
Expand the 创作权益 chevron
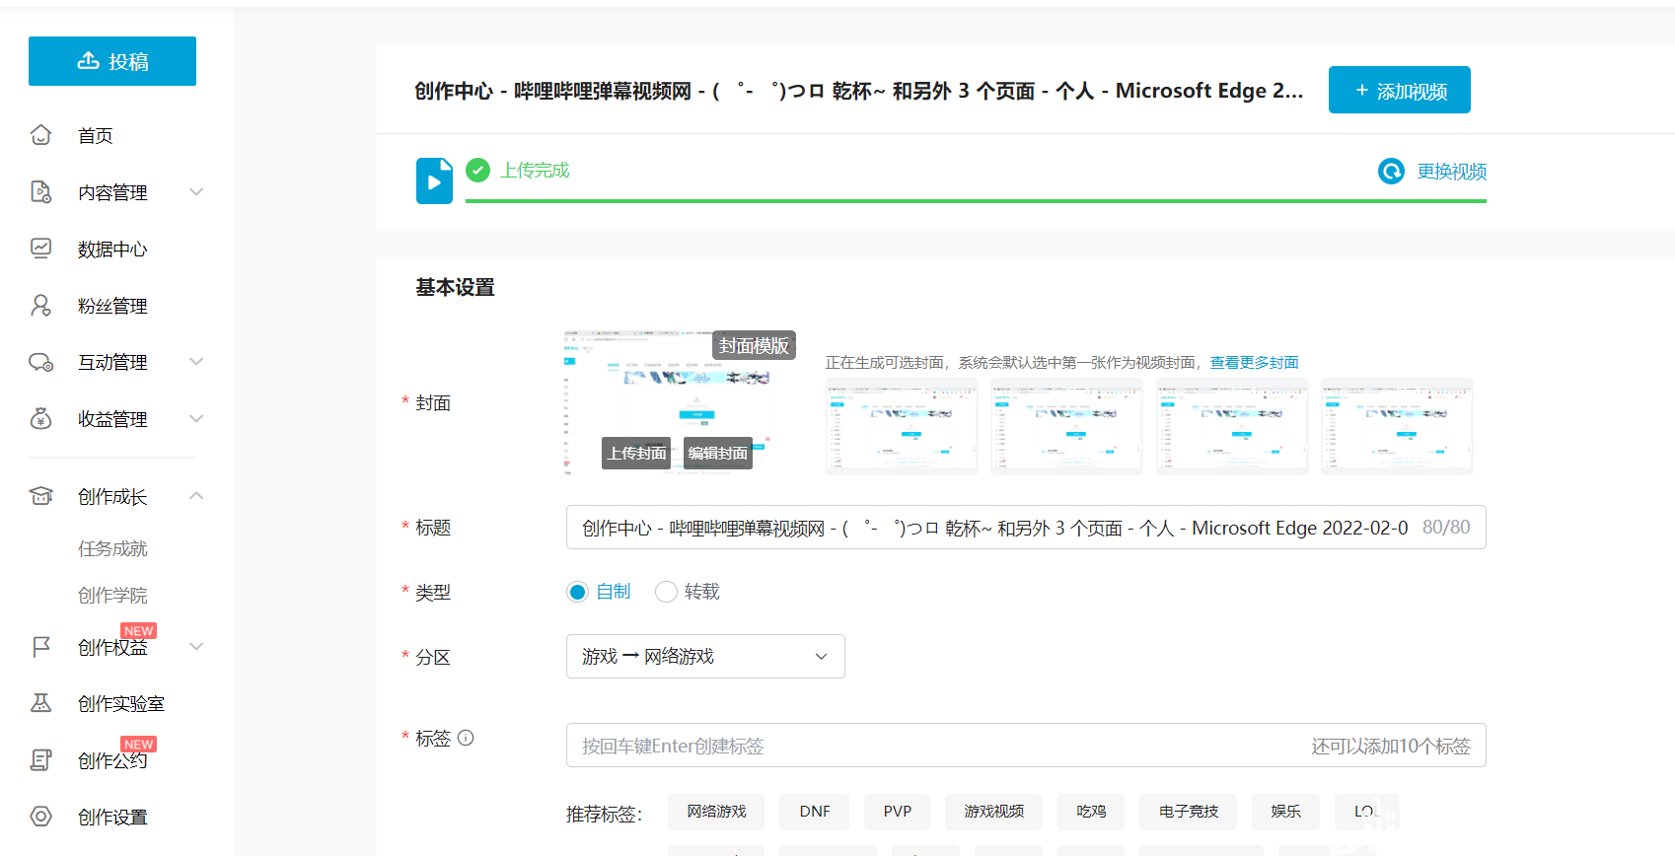coord(196,646)
